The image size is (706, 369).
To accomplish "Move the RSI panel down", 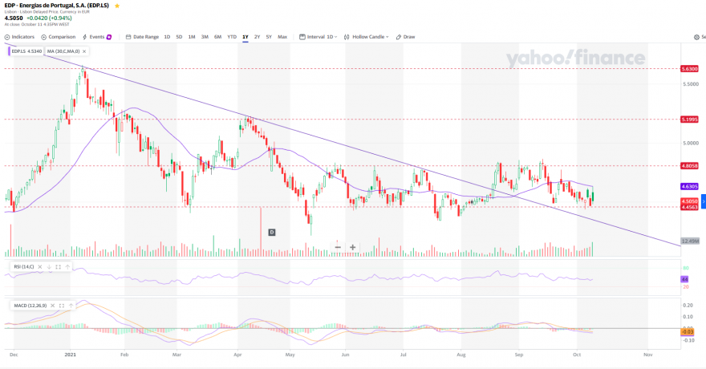I will pos(49,267).
